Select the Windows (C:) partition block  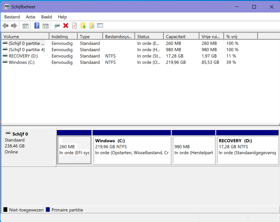point(132,150)
